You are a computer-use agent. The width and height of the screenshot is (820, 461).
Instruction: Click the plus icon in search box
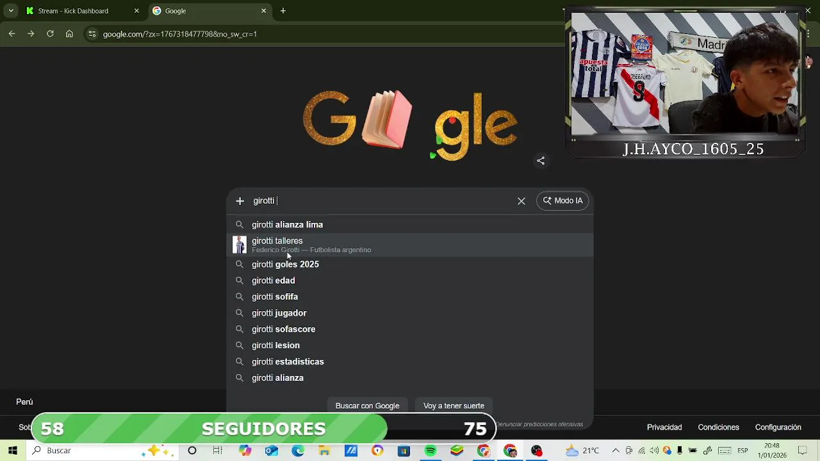click(240, 201)
